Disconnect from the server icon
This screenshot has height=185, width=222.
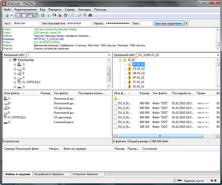pos(60,15)
